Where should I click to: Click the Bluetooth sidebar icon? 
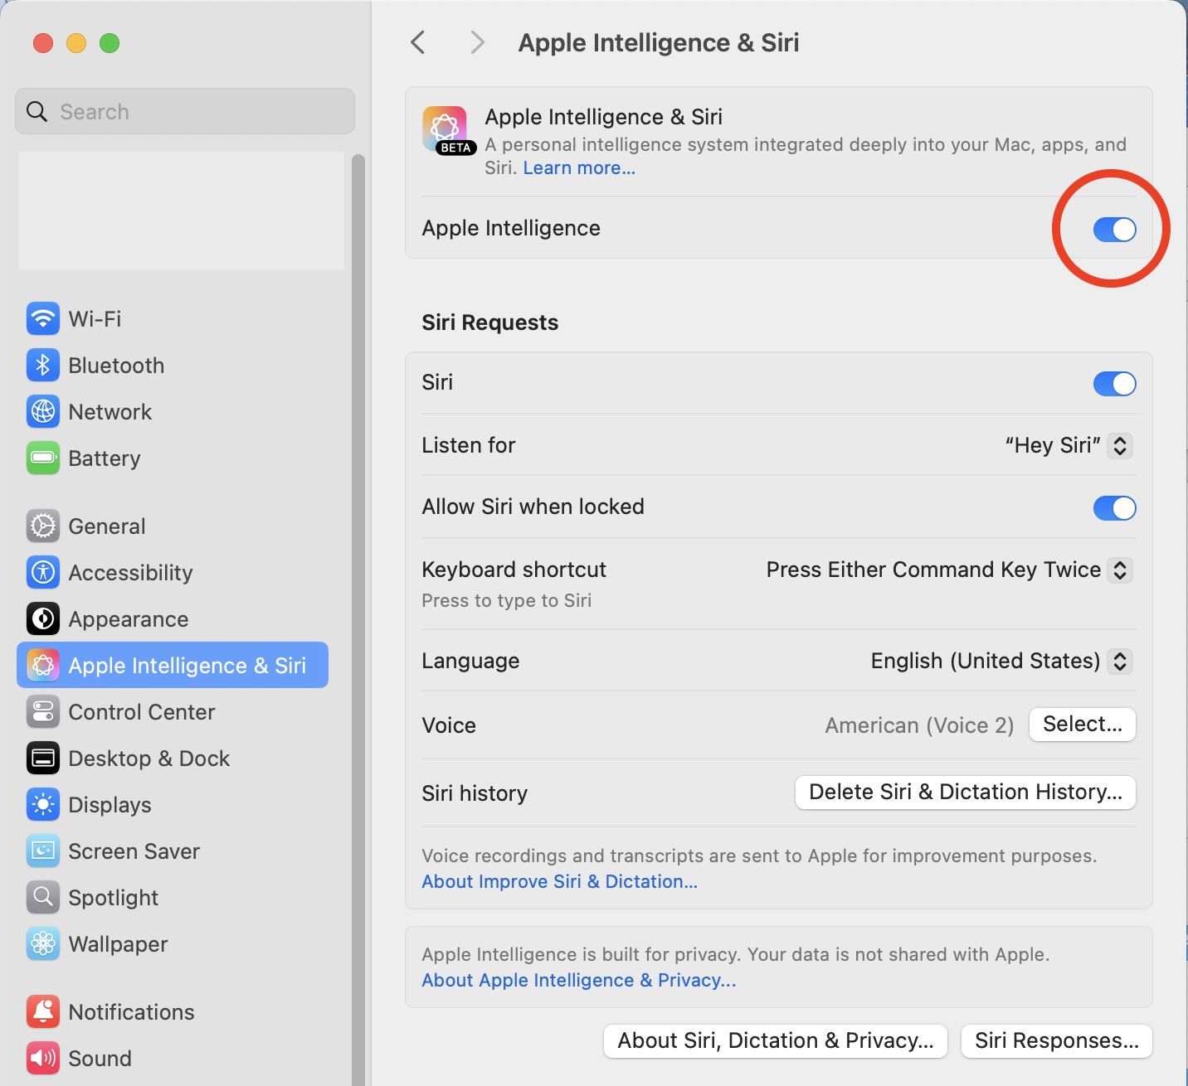42,365
